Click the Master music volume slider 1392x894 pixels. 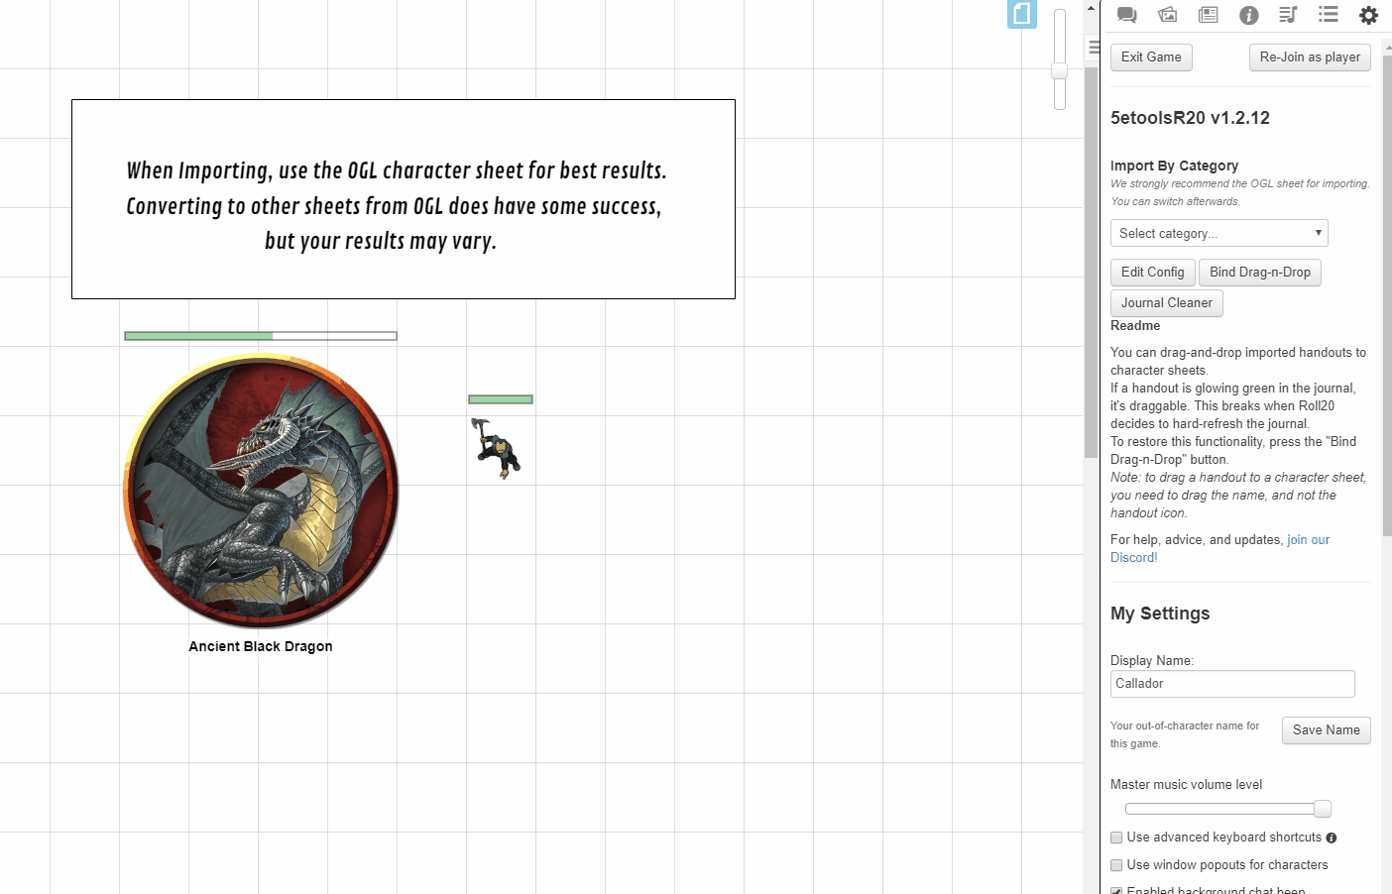[x=1227, y=810]
